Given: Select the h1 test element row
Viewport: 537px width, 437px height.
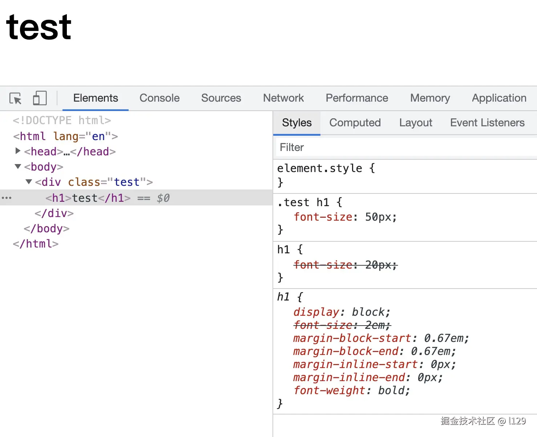Looking at the screenshot, I should [x=136, y=198].
